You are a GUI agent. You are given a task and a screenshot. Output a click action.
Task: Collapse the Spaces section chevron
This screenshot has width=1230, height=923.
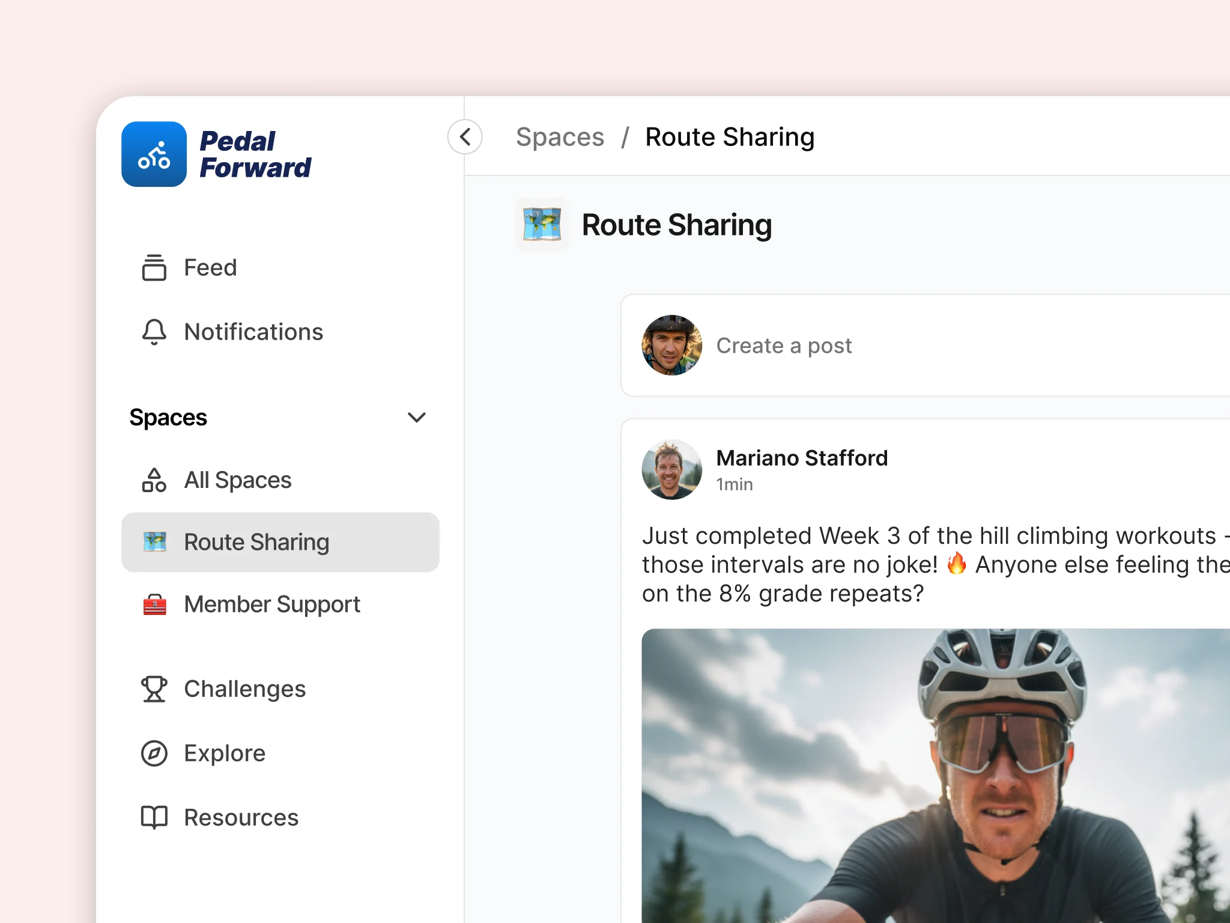pos(417,418)
